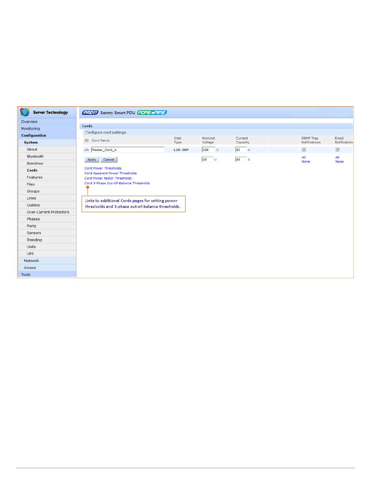Open the Groups configuration page
Image resolution: width=371 pixels, height=490 pixels.
(x=47, y=191)
